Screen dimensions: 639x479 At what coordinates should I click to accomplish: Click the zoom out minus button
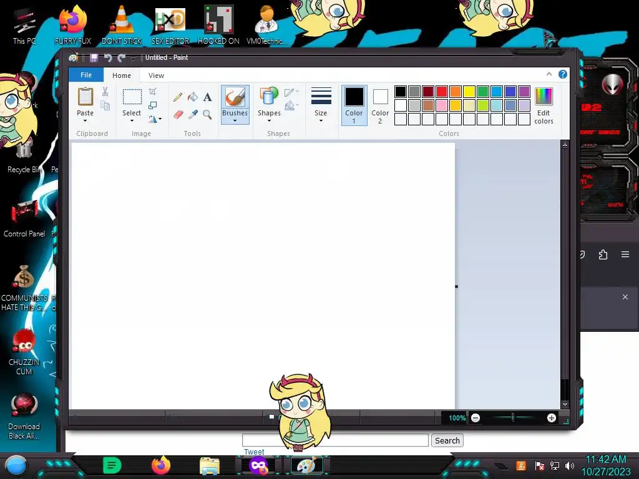coord(475,418)
